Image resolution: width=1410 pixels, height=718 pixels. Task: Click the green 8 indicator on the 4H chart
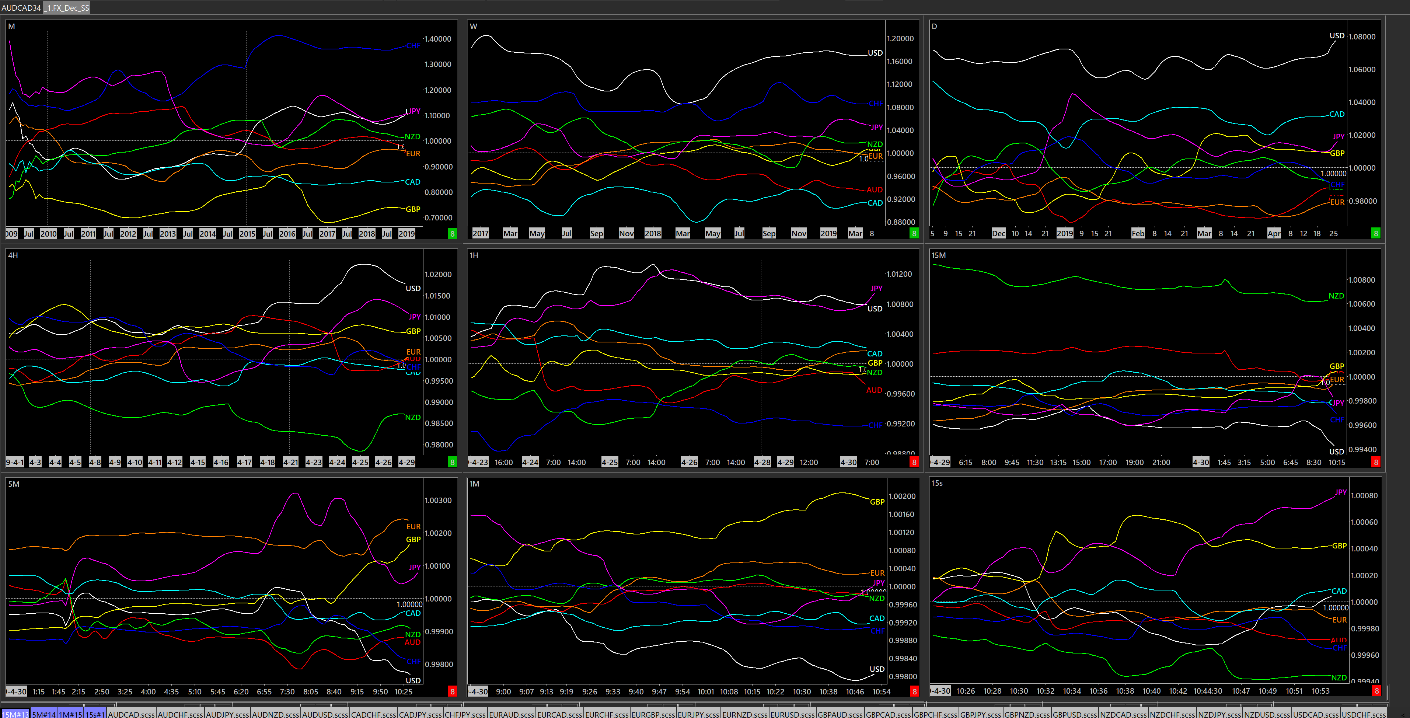click(x=452, y=463)
